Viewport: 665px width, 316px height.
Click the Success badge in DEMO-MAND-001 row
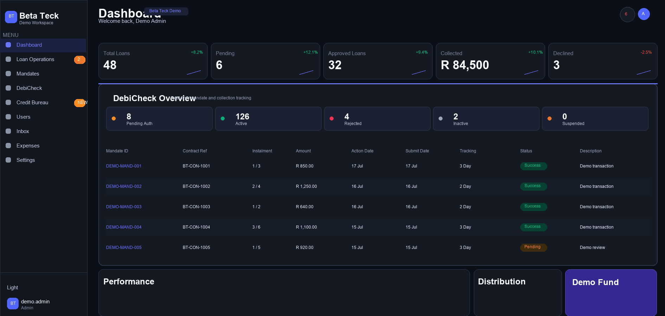click(534, 166)
